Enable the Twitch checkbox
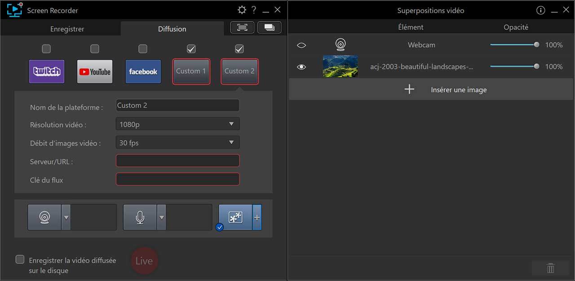Screen dimensions: 575x281 [46, 48]
